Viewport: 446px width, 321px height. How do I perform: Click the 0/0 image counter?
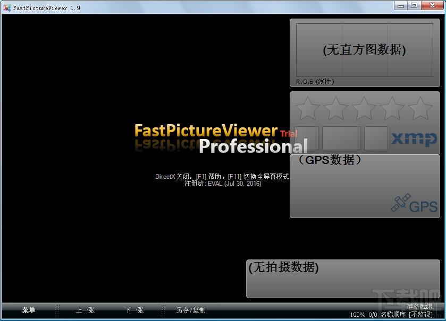373,315
